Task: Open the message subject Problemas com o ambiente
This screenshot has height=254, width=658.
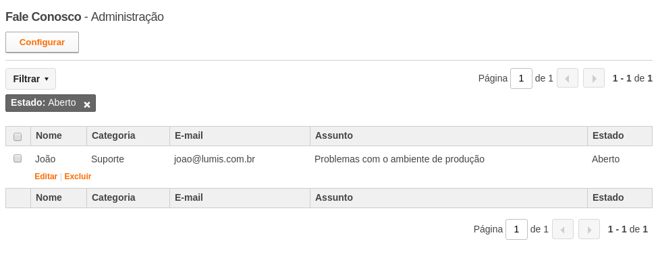Action: [x=400, y=159]
